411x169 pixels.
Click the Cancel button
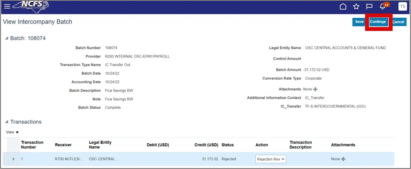click(x=398, y=22)
